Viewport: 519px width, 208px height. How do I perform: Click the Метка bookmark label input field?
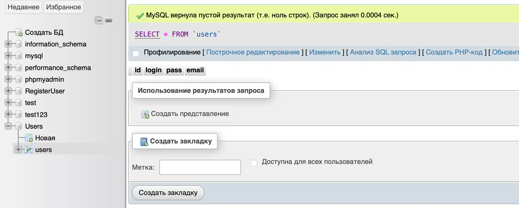click(200, 167)
